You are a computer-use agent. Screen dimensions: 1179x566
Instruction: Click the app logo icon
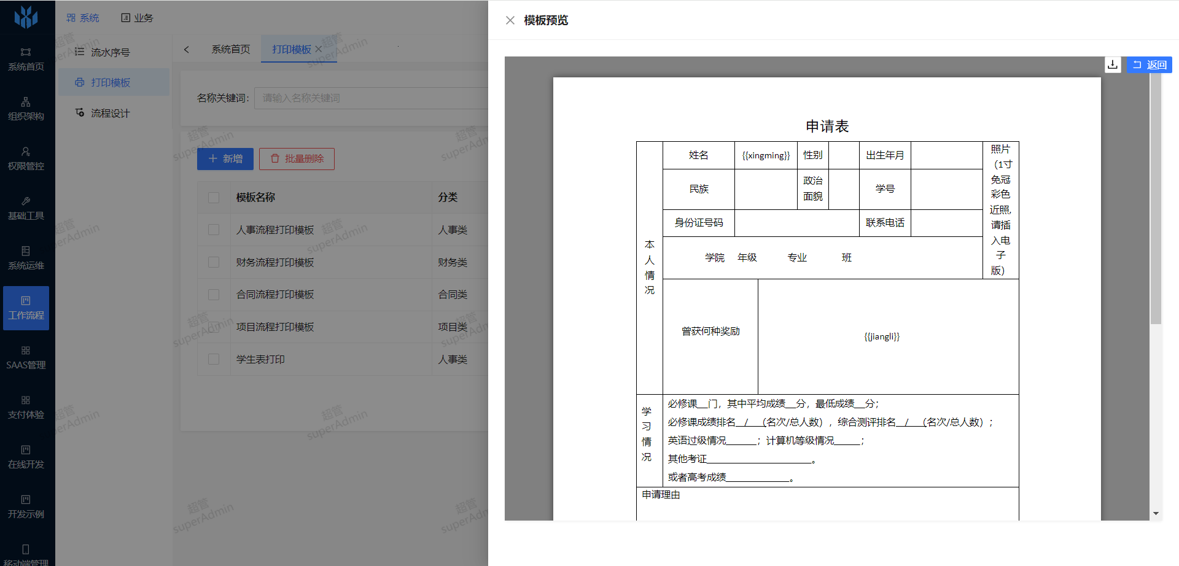[x=26, y=17]
